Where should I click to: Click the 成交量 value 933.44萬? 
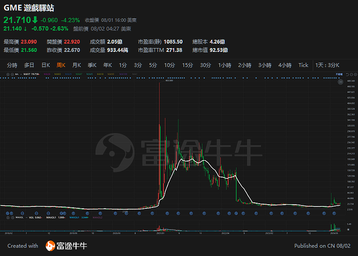click(117, 50)
